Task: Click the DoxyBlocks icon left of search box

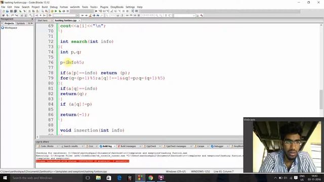Action: [x=50, y=15]
